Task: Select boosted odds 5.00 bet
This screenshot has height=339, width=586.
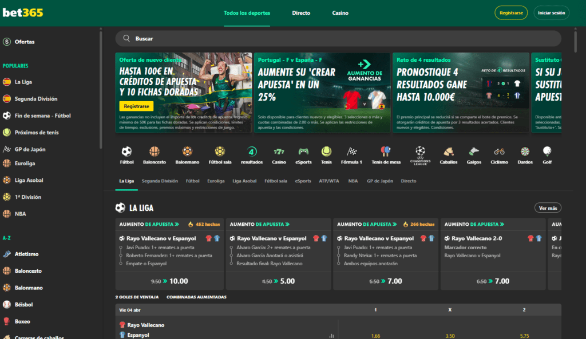Action: coord(279,281)
